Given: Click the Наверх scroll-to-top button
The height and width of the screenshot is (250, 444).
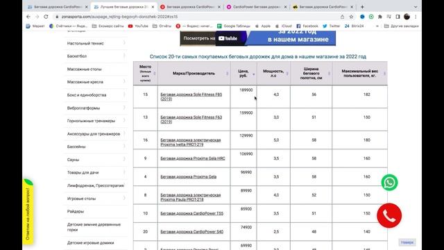Looking at the screenshot, I should click(407, 242).
